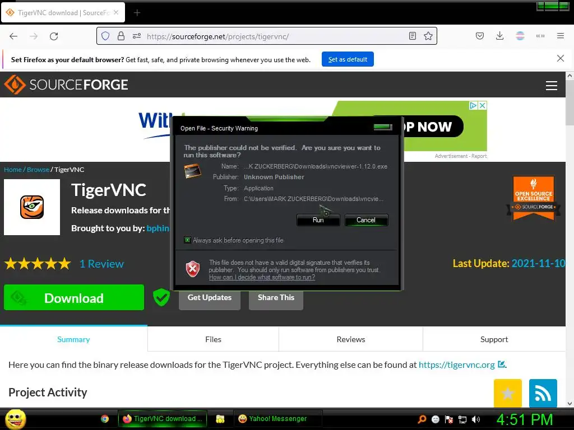Open Yahoo! Messenger from taskbar
The width and height of the screenshot is (574, 430).
click(x=277, y=419)
